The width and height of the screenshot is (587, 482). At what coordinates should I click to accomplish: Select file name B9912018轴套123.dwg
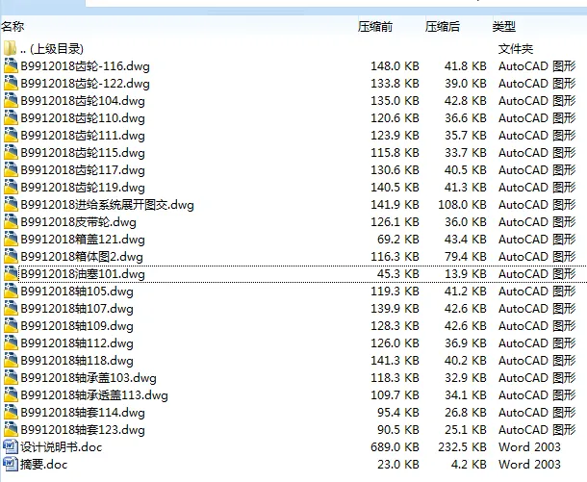pyautogui.click(x=83, y=430)
